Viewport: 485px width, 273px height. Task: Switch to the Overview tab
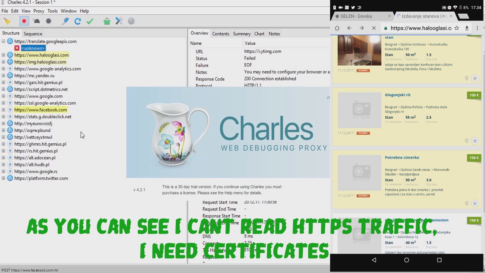point(199,33)
